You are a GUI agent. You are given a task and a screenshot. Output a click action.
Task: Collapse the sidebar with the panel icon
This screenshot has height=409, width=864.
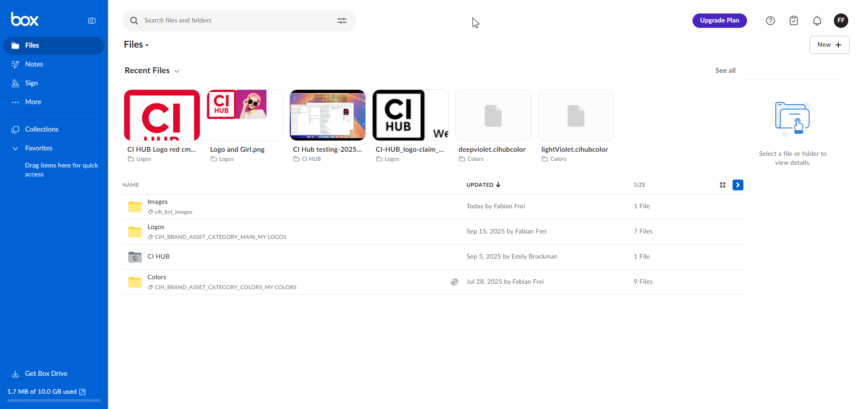(92, 21)
